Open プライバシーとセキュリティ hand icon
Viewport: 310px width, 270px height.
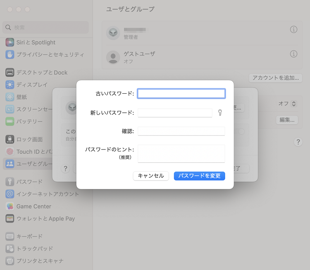[x=10, y=55]
